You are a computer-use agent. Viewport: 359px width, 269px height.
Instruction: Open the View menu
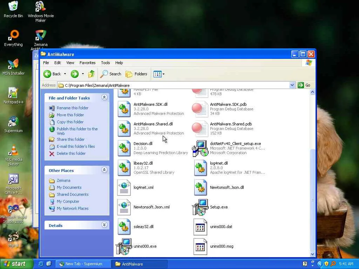click(70, 63)
